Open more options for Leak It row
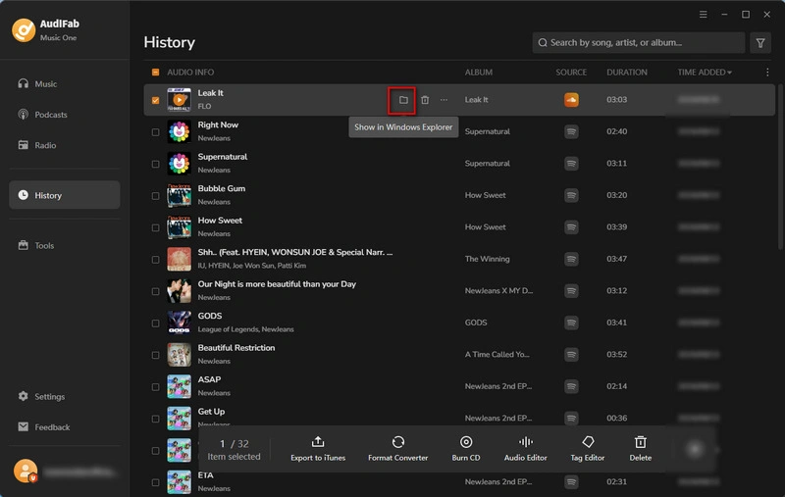Screen dimensions: 785x497 pyautogui.click(x=444, y=100)
